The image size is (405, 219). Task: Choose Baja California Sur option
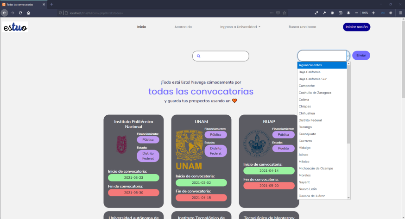[x=322, y=79]
